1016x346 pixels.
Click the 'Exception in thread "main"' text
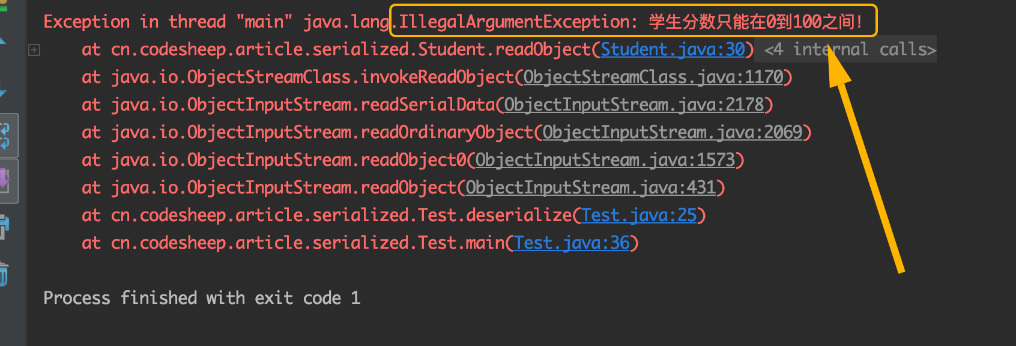168,22
